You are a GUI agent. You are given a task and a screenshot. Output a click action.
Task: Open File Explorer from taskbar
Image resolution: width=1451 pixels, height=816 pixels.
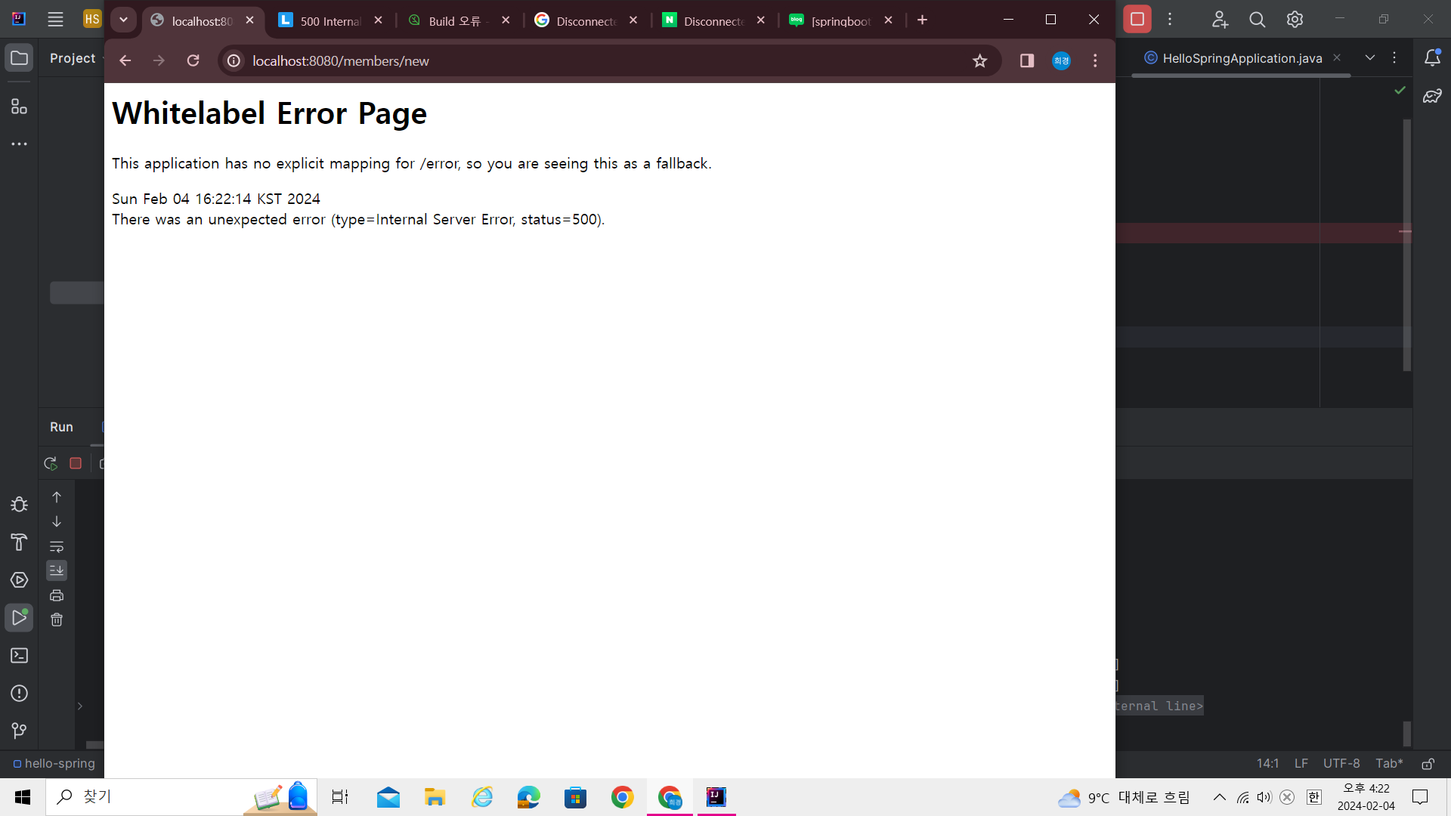(435, 797)
